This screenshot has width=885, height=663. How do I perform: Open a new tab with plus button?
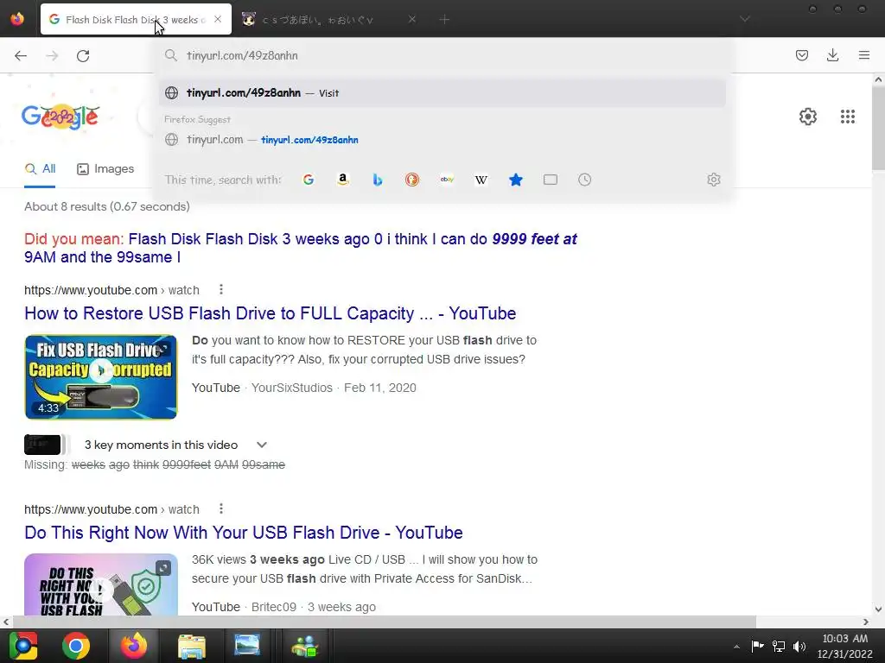pos(444,20)
